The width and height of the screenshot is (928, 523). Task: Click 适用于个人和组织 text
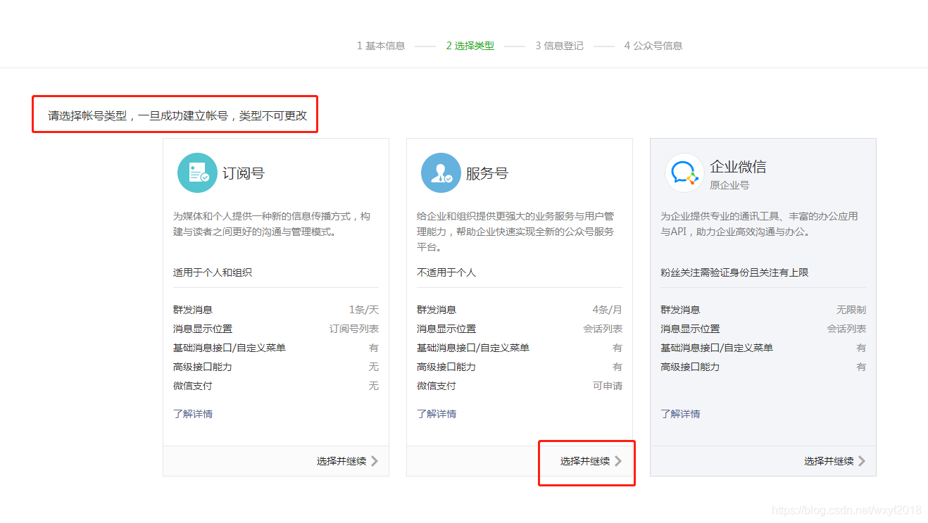(213, 272)
